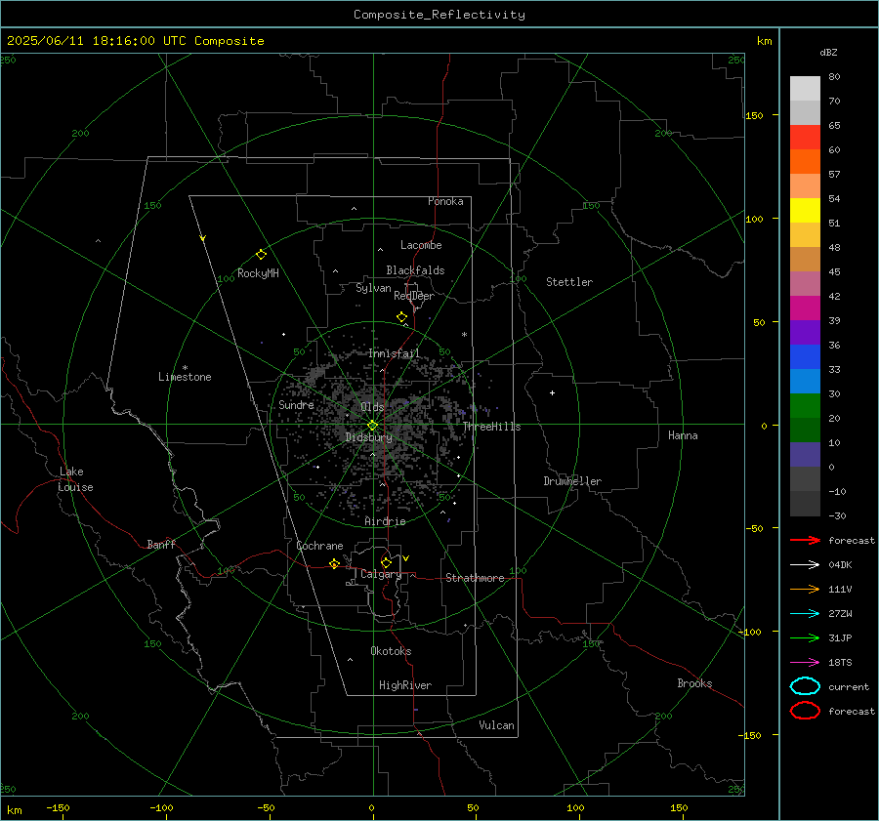879x821 pixels.
Task: Select the gold 48–51 dBZ swatch
Action: (805, 235)
